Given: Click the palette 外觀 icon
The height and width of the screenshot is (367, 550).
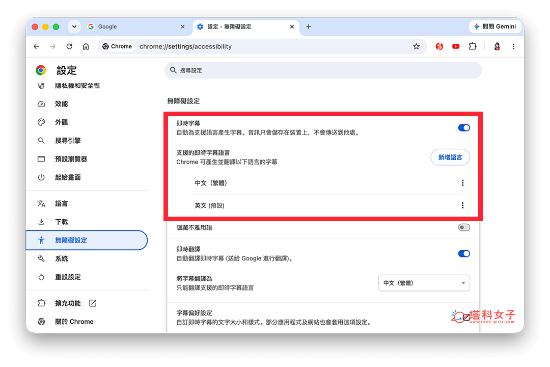Looking at the screenshot, I should tap(41, 122).
